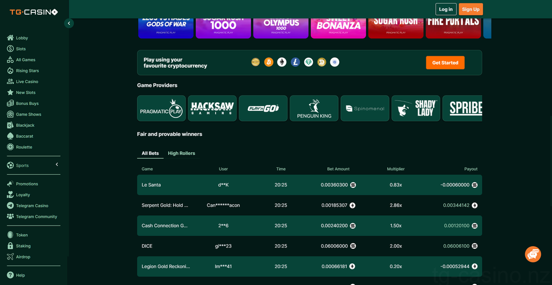This screenshot has width=552, height=285.
Task: Click the Le Santa game row
Action: (310, 185)
